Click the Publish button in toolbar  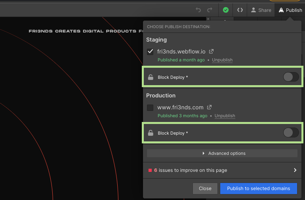290,10
